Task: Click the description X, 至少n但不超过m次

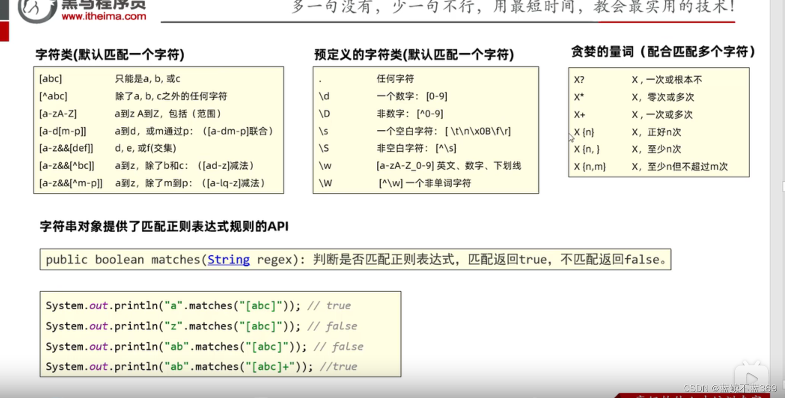Action: point(680,167)
